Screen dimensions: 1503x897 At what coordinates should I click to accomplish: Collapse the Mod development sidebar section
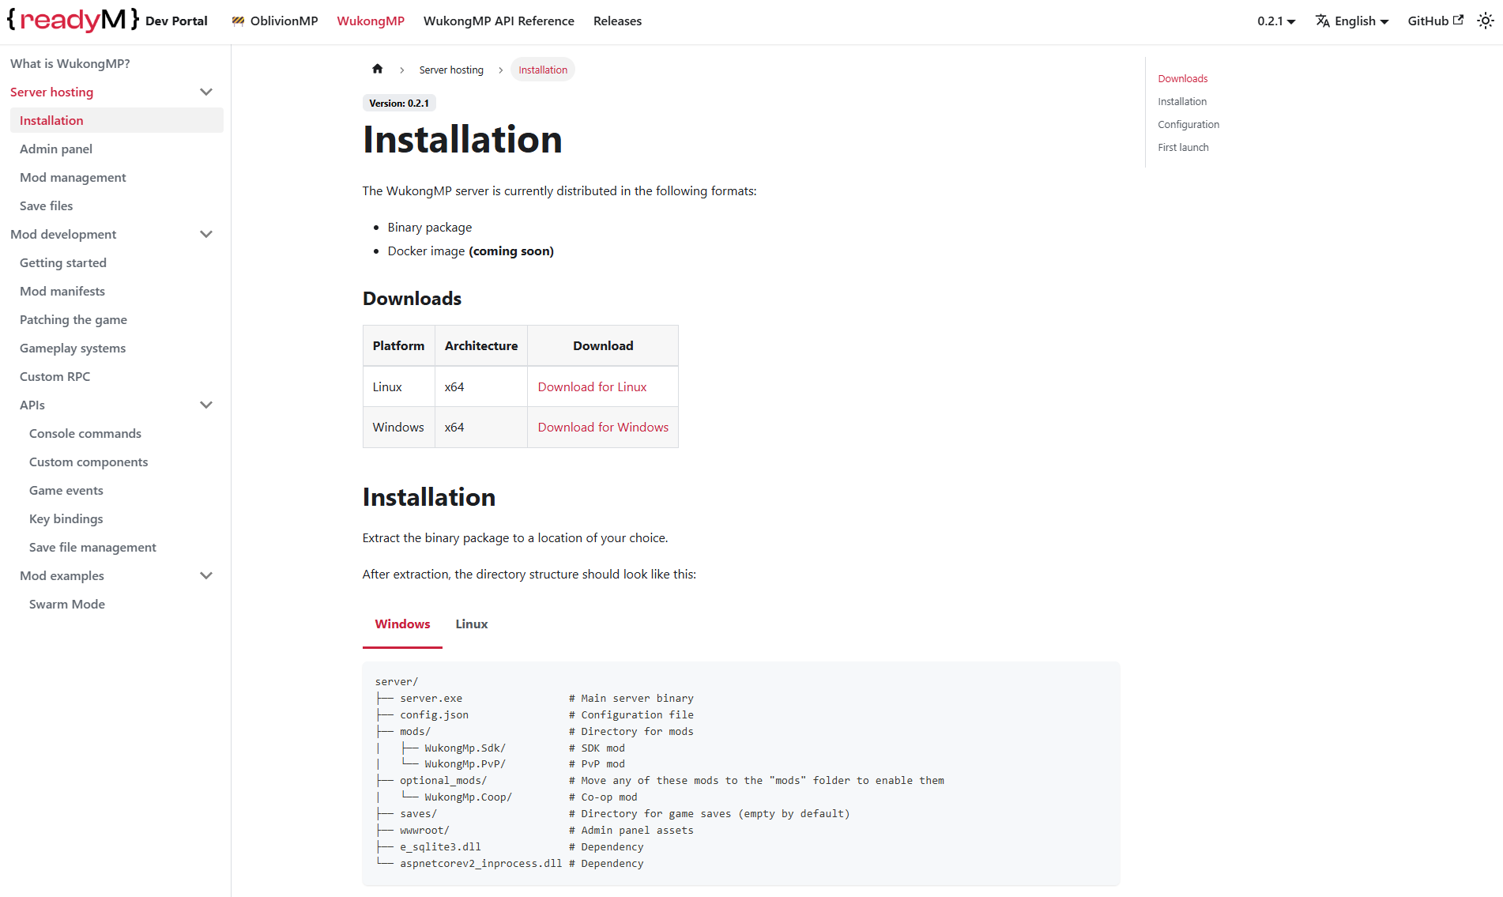pyautogui.click(x=206, y=234)
